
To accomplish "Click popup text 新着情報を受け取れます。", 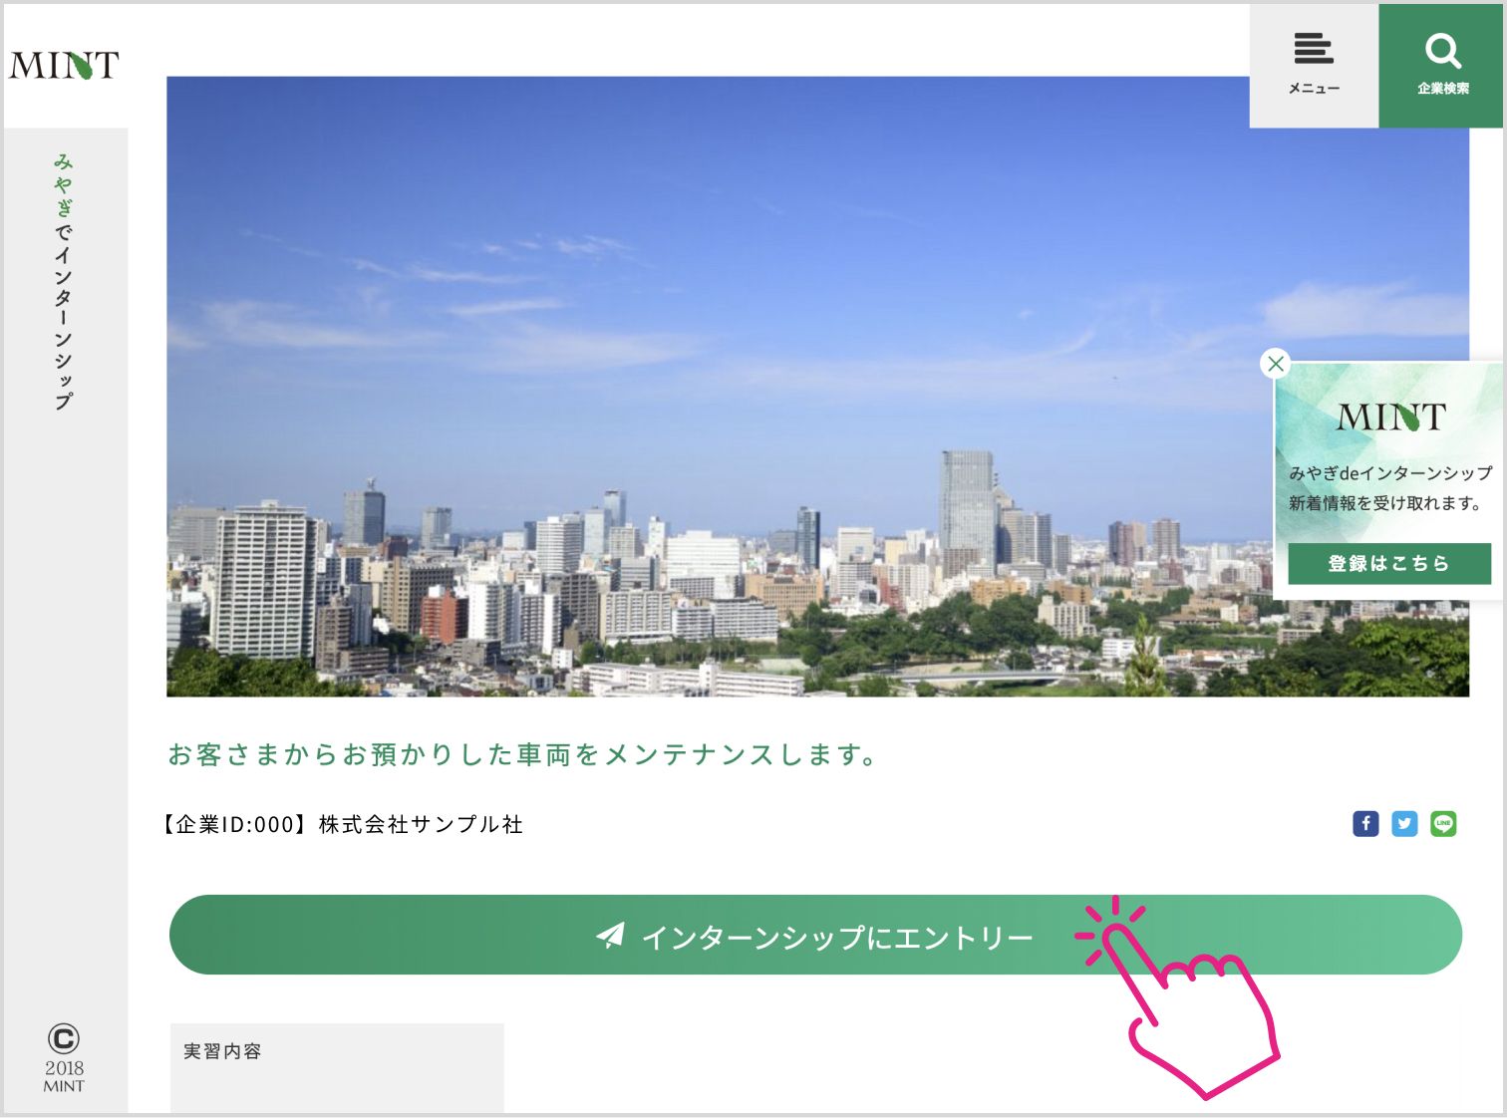I will (1385, 503).
